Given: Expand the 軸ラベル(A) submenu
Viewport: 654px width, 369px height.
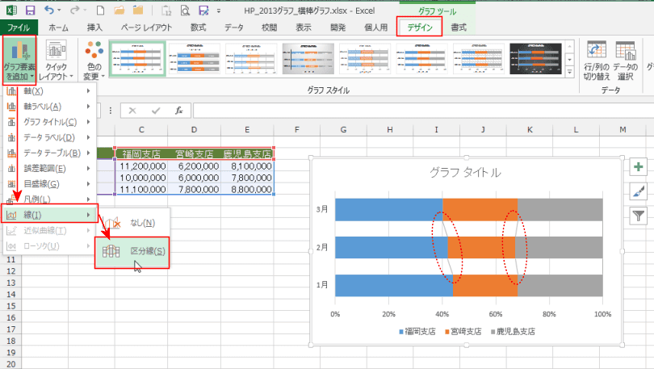Looking at the screenshot, I should [49, 107].
